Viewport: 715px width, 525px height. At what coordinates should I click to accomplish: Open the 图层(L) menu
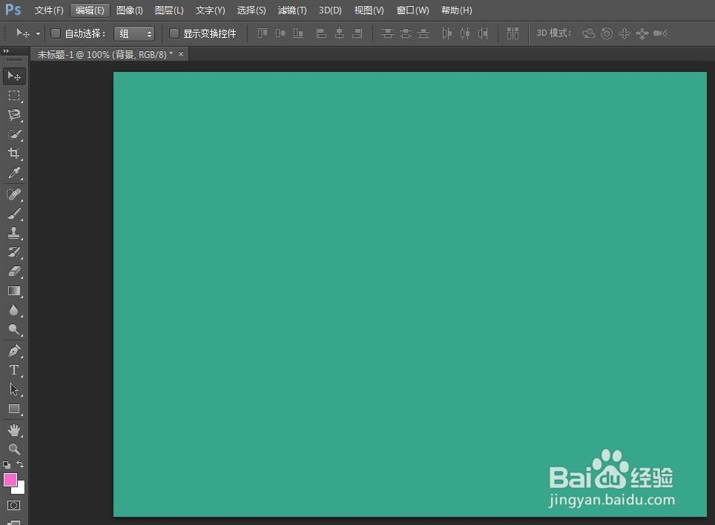169,10
